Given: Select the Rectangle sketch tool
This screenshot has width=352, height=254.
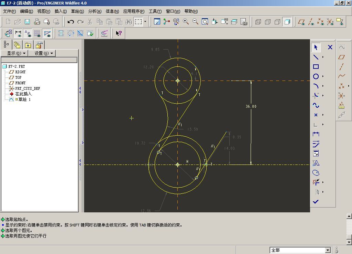Looking at the screenshot, I should pos(316,66).
